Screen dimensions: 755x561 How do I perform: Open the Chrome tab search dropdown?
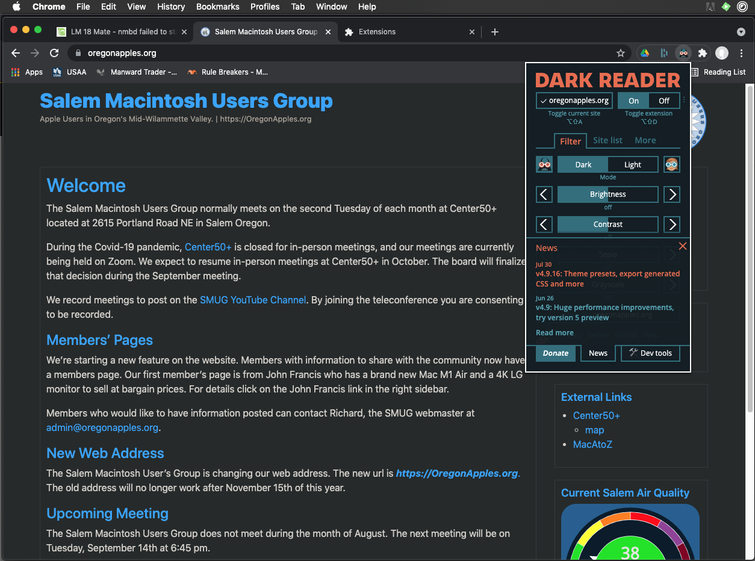[x=741, y=32]
